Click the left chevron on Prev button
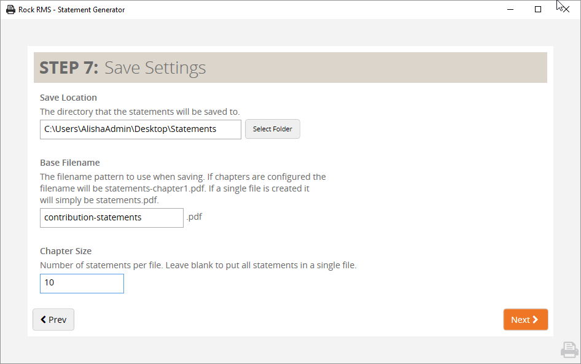Screen dimensions: 581x364 (x=44, y=320)
